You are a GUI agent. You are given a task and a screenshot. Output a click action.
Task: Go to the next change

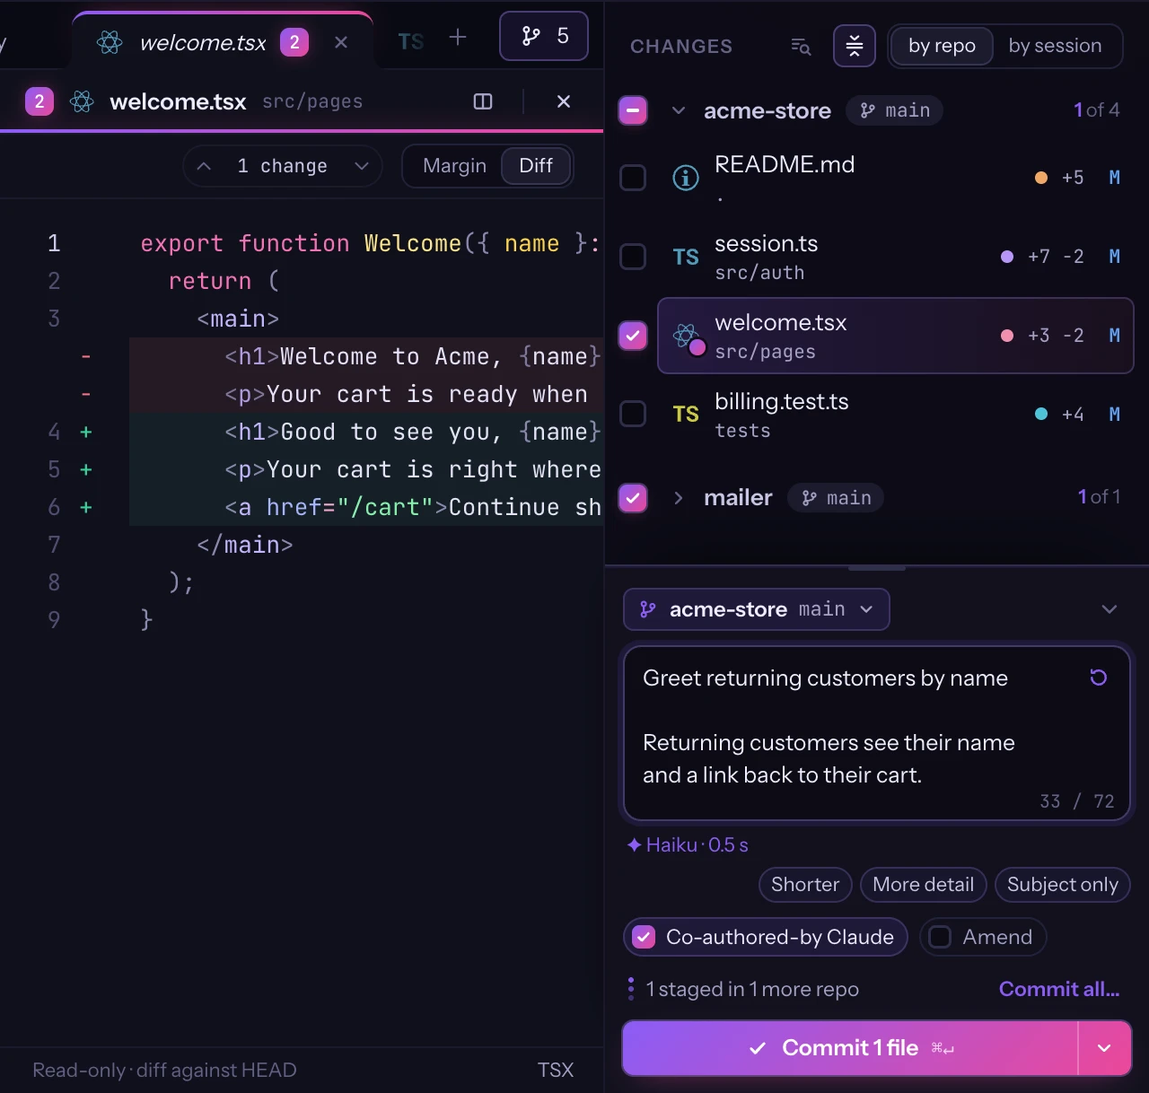coord(362,166)
